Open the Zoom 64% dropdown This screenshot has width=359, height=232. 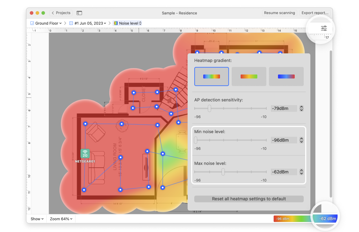(x=61, y=219)
